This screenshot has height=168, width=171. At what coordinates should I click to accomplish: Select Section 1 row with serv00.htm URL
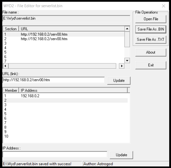pyautogui.click(x=64, y=34)
